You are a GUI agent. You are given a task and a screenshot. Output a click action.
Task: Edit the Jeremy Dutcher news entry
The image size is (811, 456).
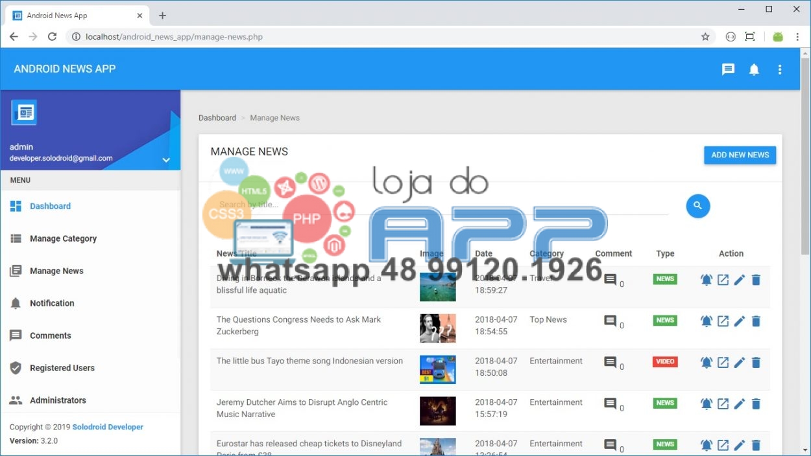pyautogui.click(x=740, y=404)
